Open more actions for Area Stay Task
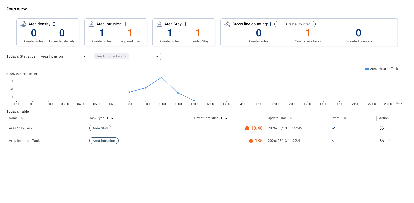Image resolution: width=414 pixels, height=203 pixels. [389, 128]
